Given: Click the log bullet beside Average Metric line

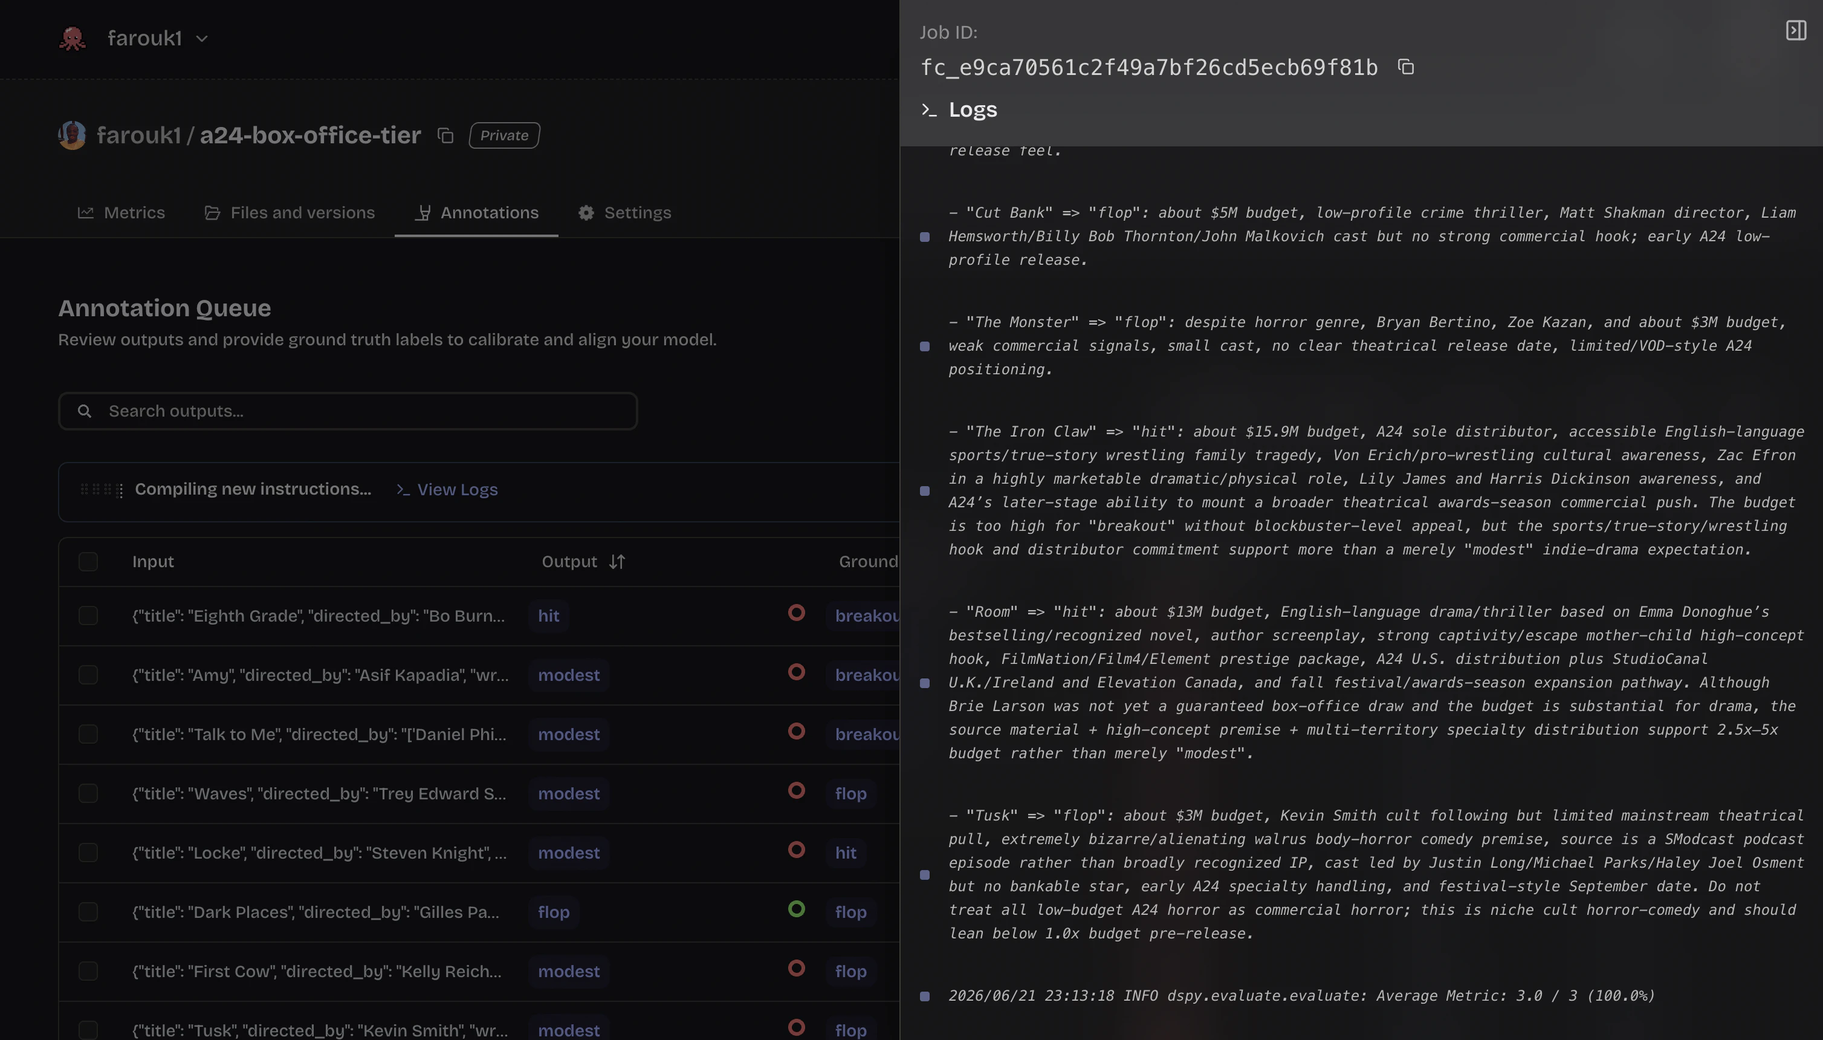Looking at the screenshot, I should coord(925,996).
